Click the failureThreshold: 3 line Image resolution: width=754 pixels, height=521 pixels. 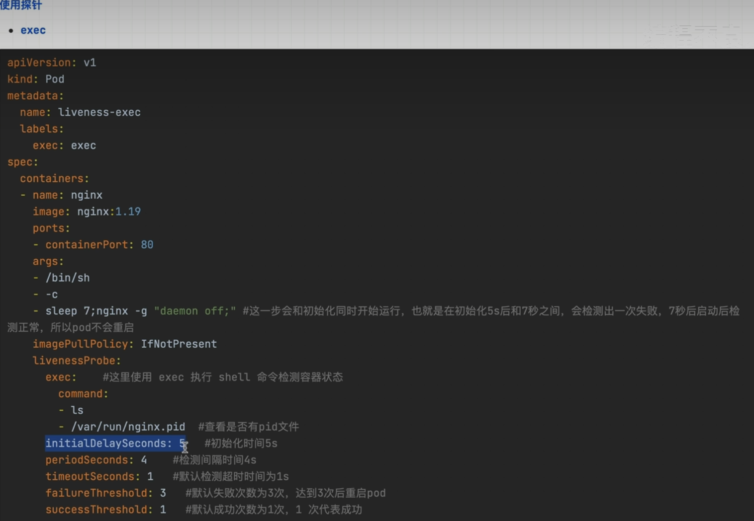click(103, 493)
